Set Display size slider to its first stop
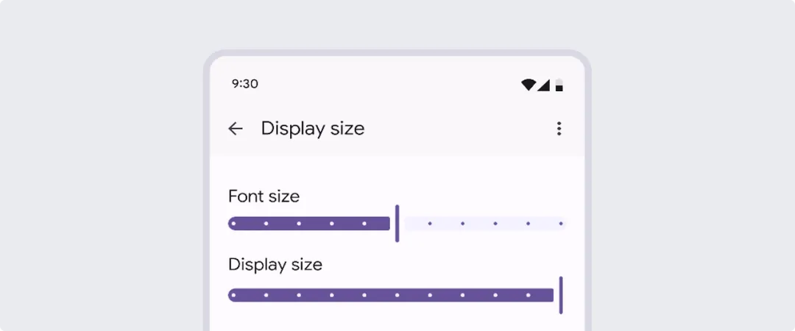 point(233,295)
